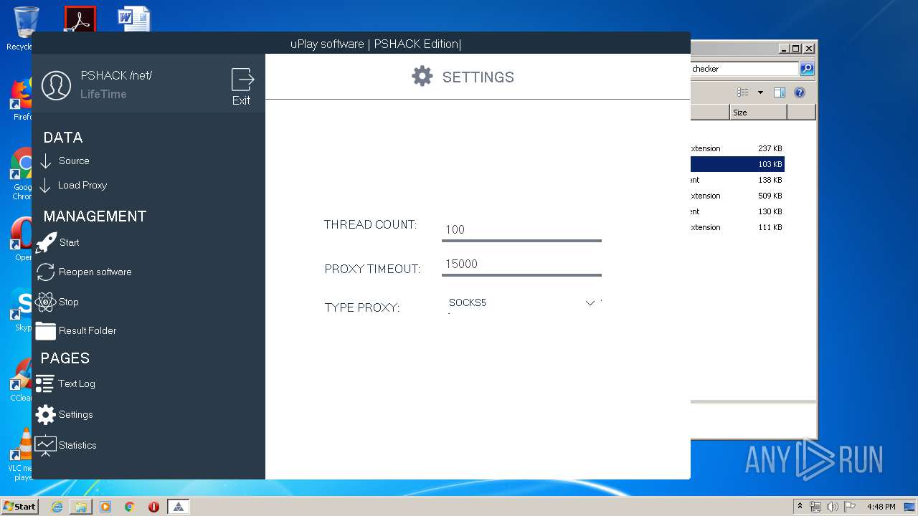Image resolution: width=918 pixels, height=516 pixels.
Task: Select Reopen software entry
Action: [x=95, y=272]
